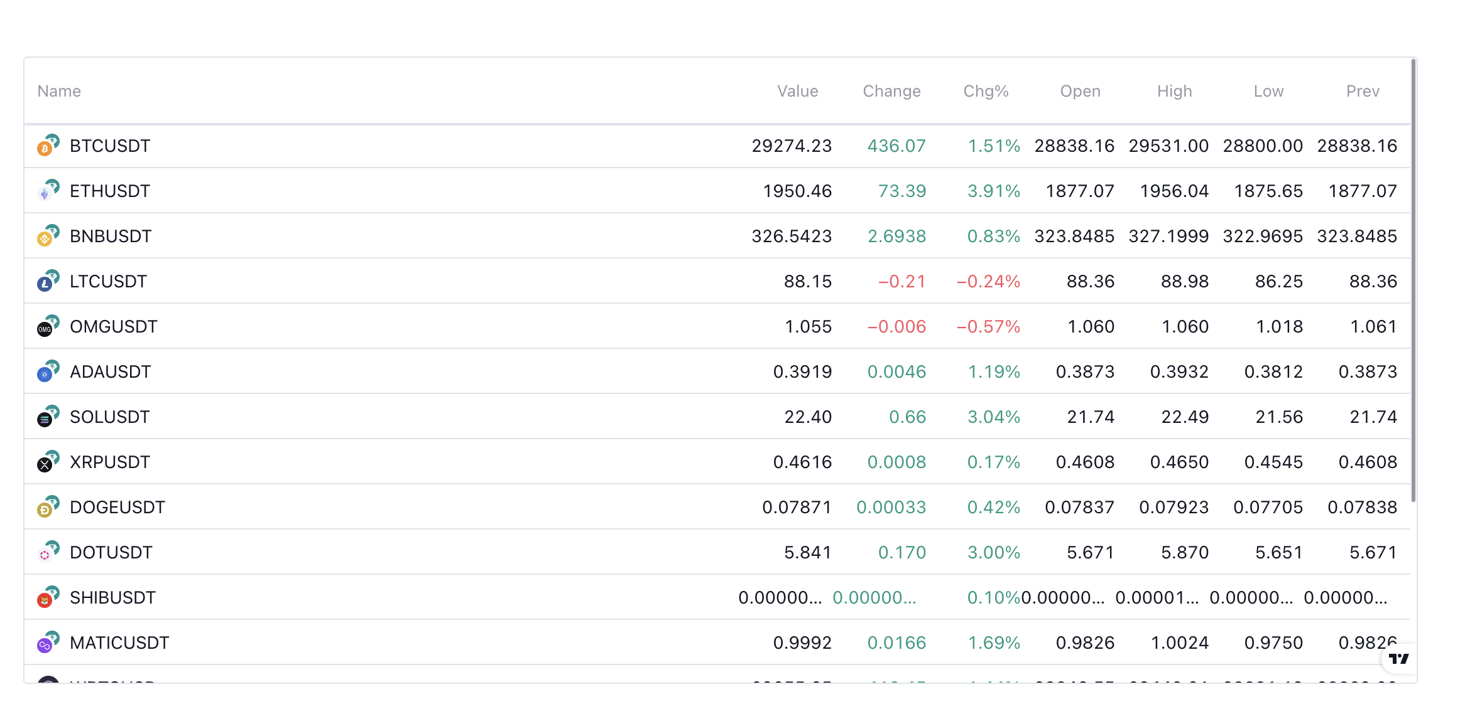Click ETHUSDT percent change 3.91%

click(994, 191)
